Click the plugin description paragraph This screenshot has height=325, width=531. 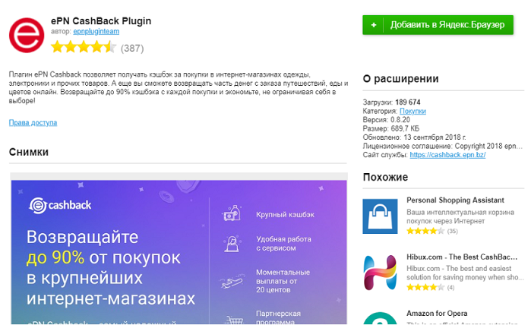click(178, 87)
